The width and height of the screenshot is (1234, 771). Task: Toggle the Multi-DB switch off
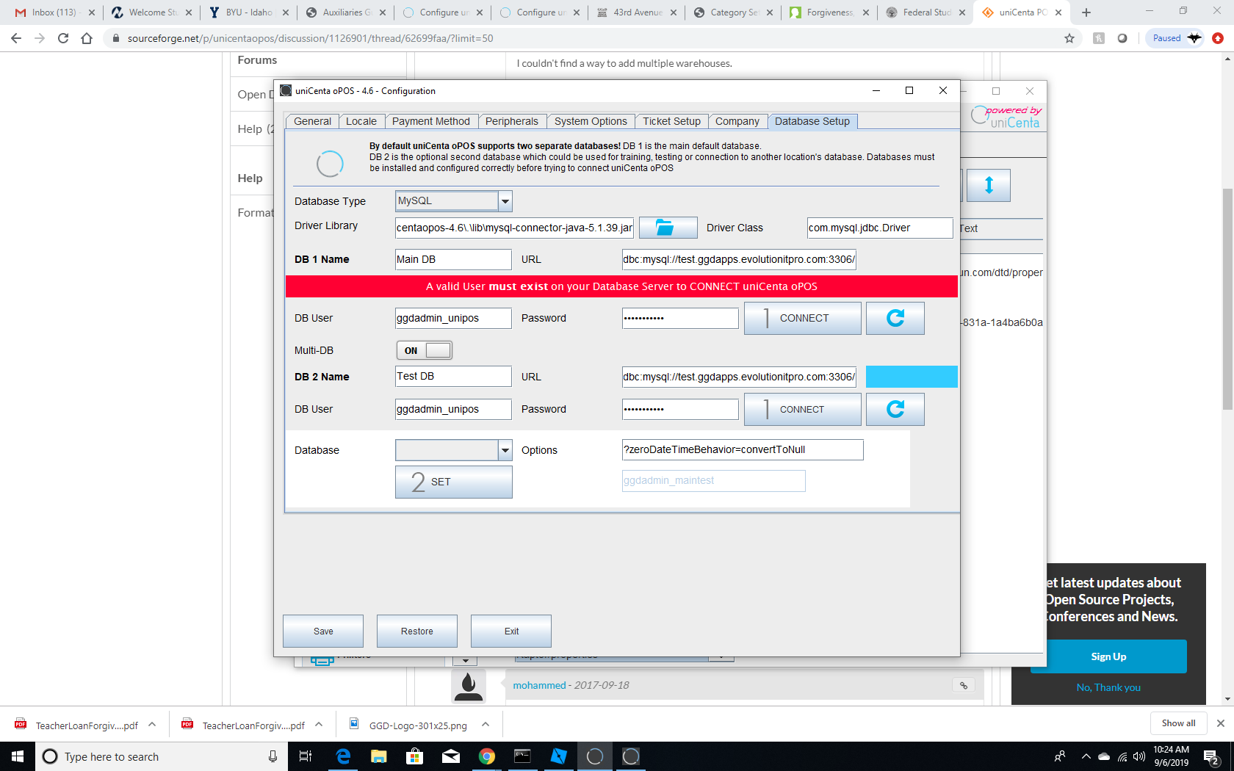[425, 350]
